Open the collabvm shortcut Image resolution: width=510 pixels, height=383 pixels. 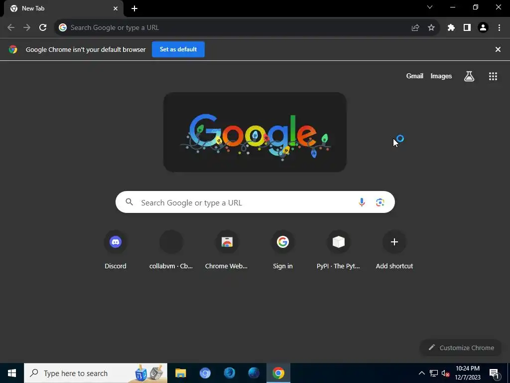pos(171,250)
